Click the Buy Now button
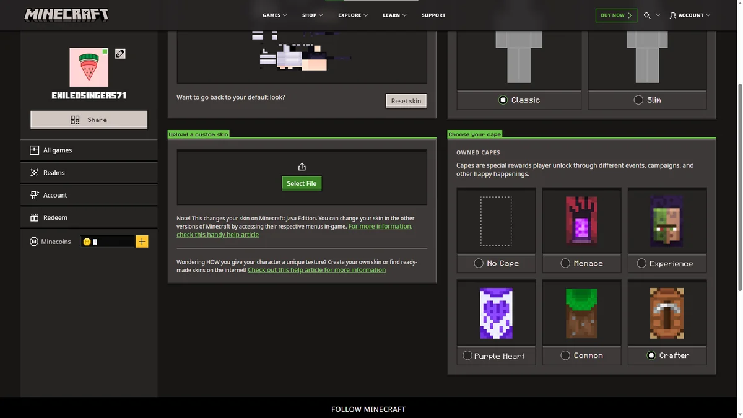Viewport: 743px width, 418px height. (616, 15)
